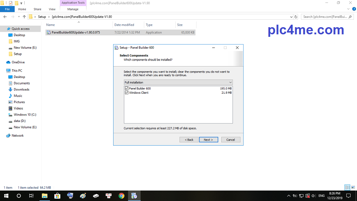Click the Cancel button in setup

[231, 139]
